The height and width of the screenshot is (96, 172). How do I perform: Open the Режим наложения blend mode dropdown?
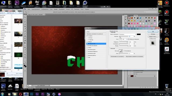pyautogui.click(x=128, y=34)
